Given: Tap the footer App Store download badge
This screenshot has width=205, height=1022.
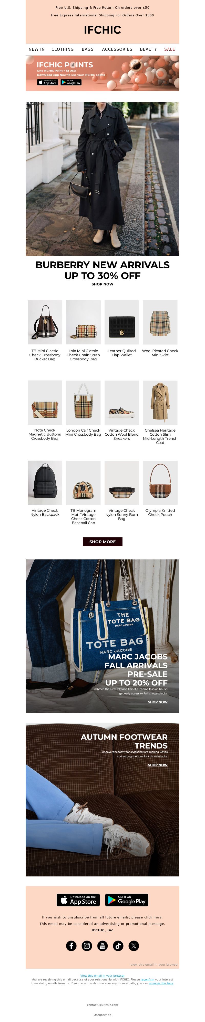Looking at the screenshot, I should coord(78,900).
